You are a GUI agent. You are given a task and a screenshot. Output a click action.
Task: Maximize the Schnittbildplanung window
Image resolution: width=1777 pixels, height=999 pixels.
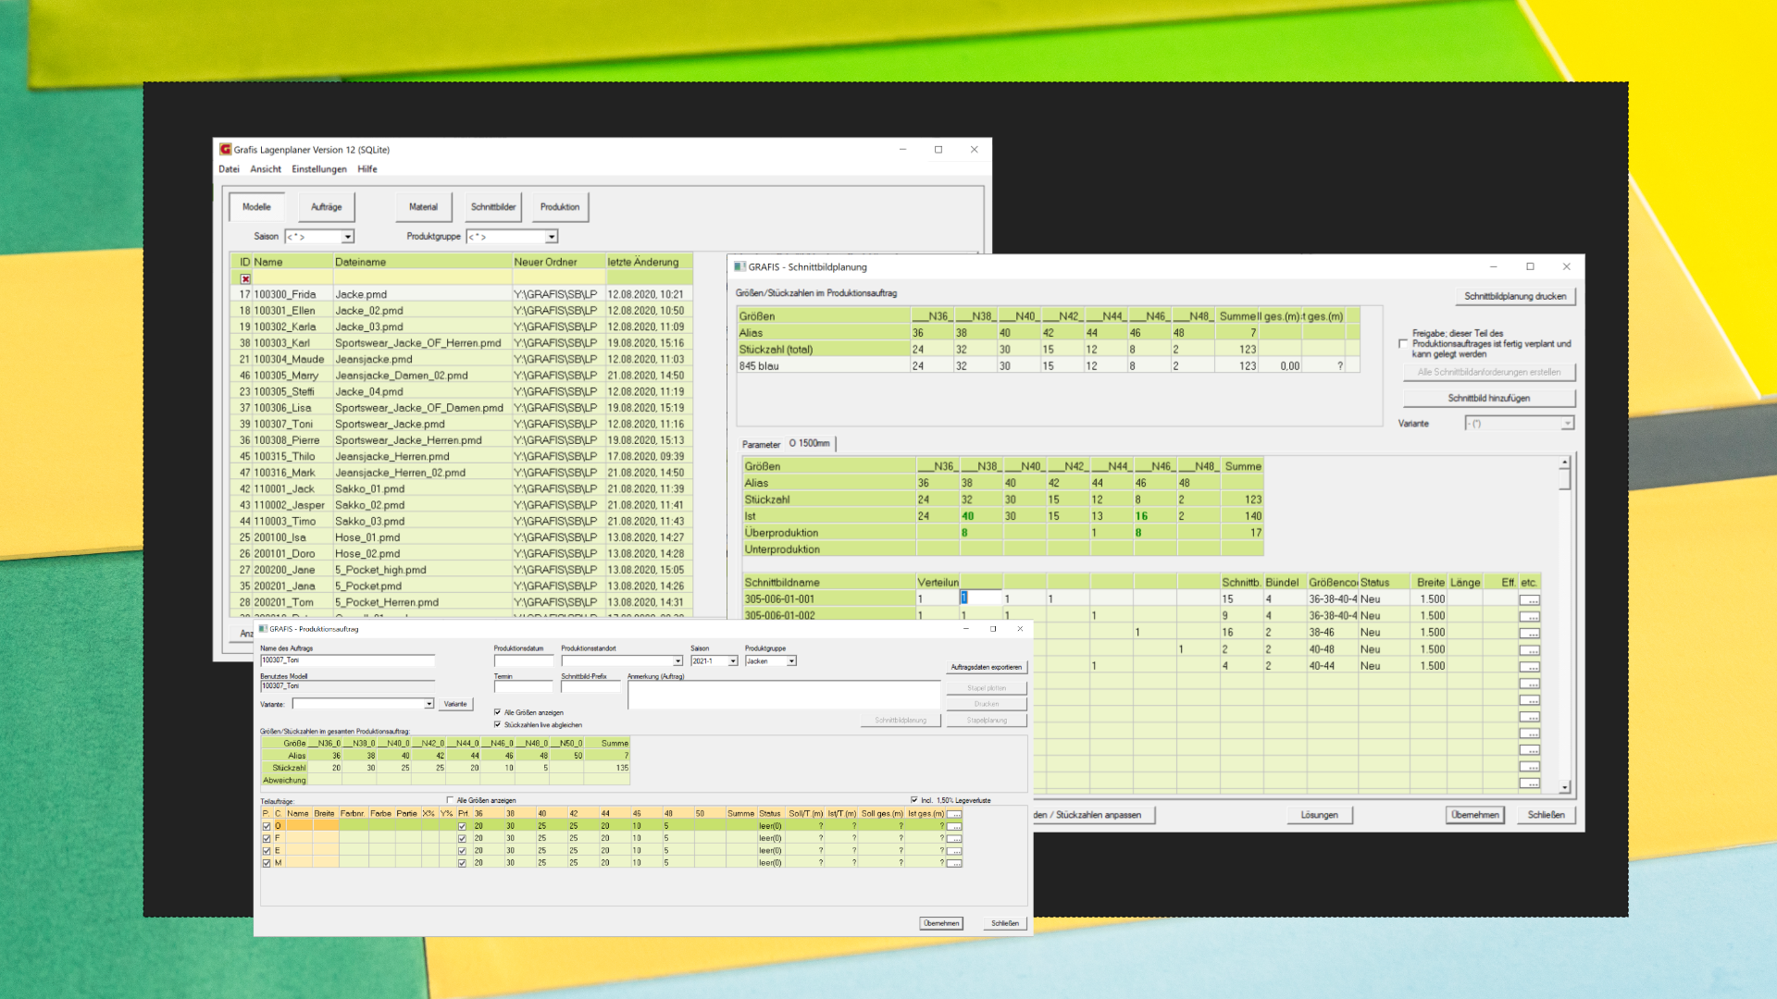[1530, 266]
